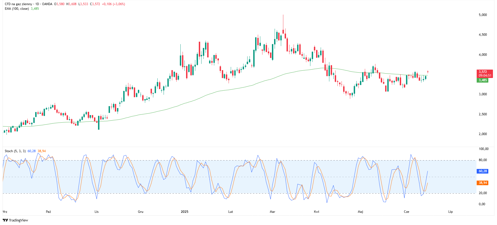
Task: Click the 'Mar' time axis label
Action: point(272,212)
